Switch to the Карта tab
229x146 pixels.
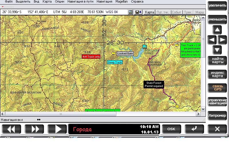pos(150,12)
